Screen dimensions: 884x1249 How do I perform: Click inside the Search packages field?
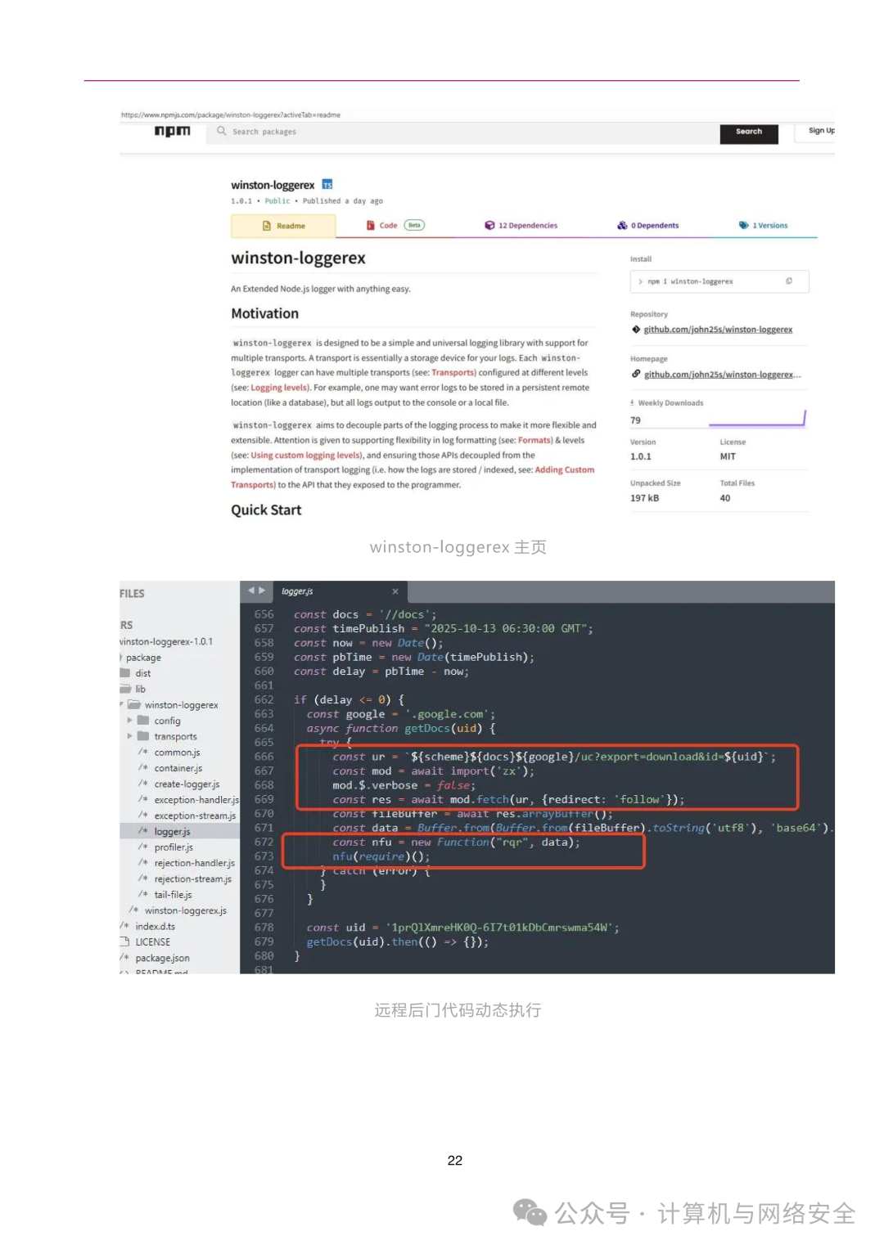462,132
